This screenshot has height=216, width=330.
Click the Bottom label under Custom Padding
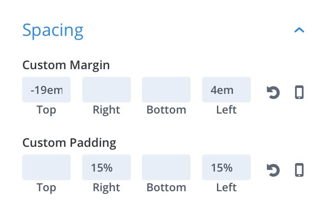click(166, 187)
